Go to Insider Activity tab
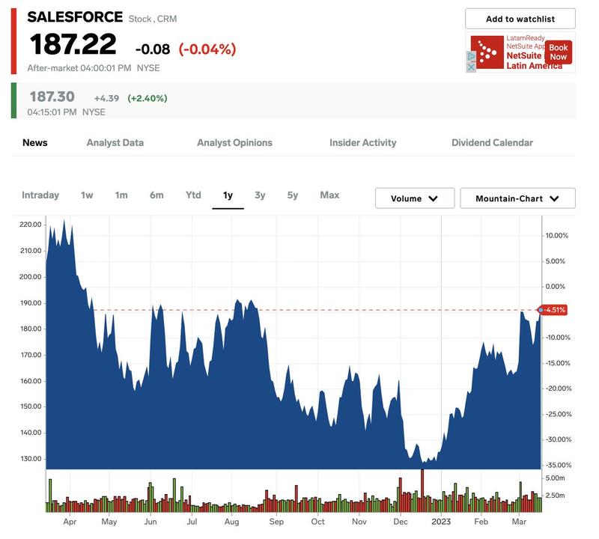Viewport: 599px width, 539px height. [363, 142]
